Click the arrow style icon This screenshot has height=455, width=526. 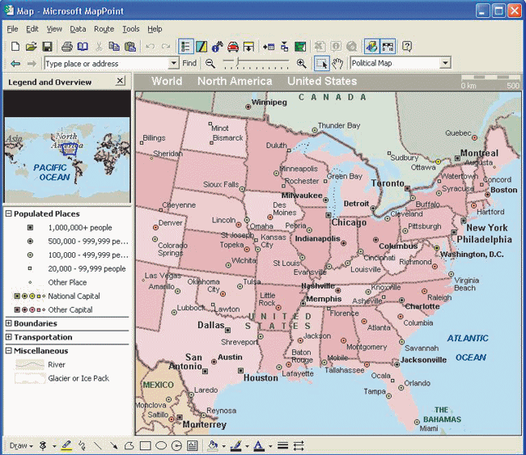299,445
